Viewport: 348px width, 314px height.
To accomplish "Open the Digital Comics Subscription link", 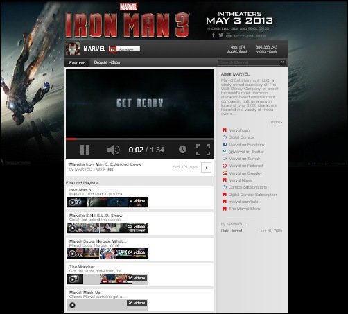I will [252, 195].
